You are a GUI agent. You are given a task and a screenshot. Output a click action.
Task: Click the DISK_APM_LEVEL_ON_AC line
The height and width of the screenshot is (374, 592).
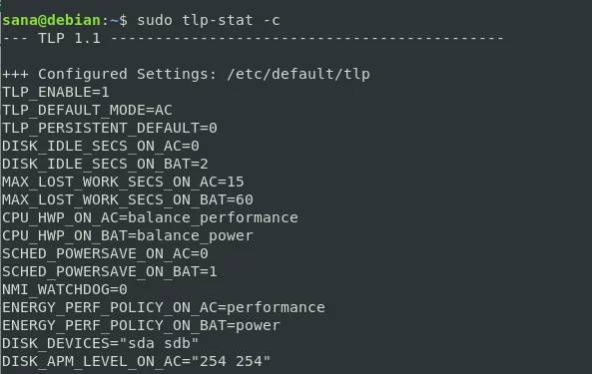(x=137, y=362)
